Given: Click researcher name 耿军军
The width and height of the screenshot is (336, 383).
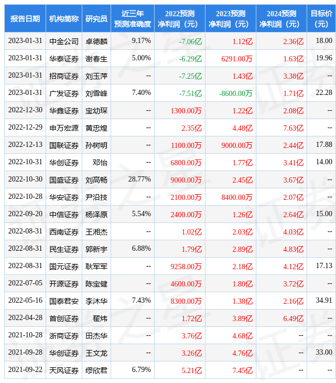Looking at the screenshot, I should coord(96,267).
